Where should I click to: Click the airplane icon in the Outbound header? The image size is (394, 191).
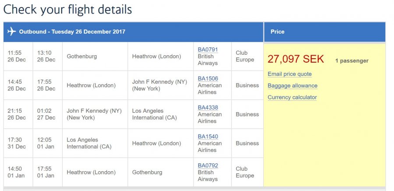(x=12, y=32)
